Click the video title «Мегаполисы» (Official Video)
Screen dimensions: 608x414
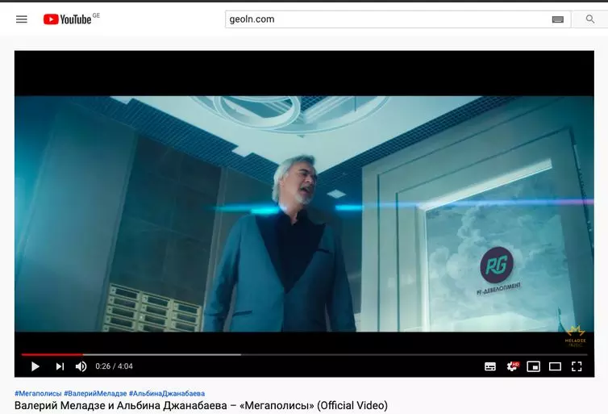[x=201, y=405]
